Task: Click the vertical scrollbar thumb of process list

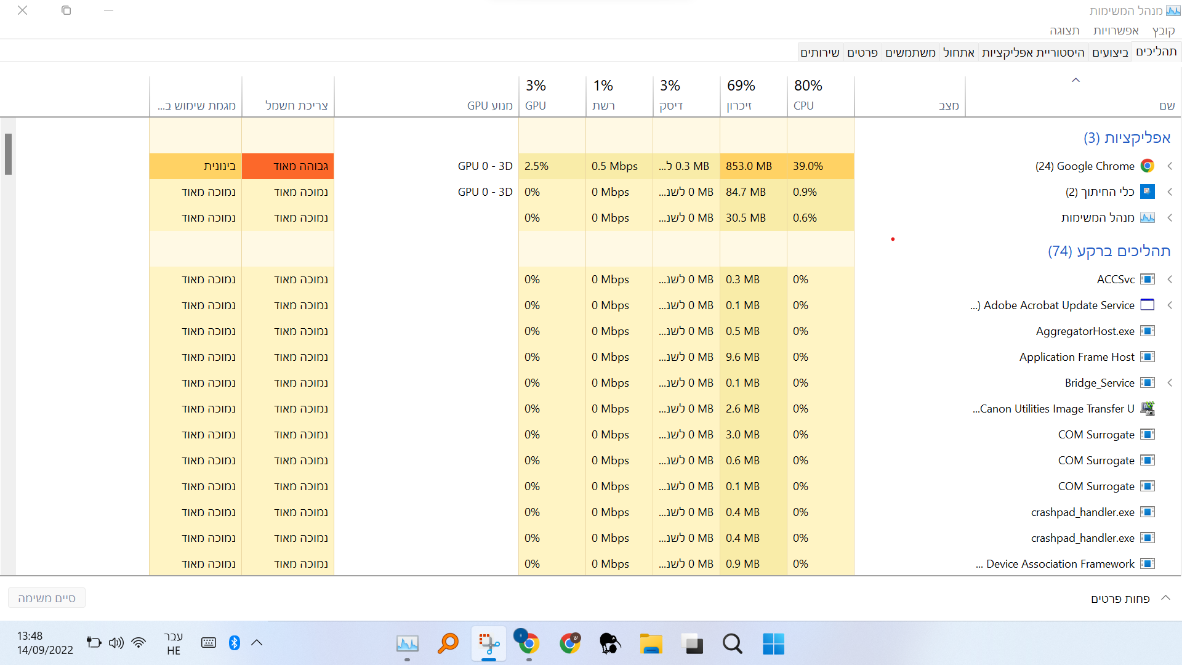Action: tap(8, 154)
